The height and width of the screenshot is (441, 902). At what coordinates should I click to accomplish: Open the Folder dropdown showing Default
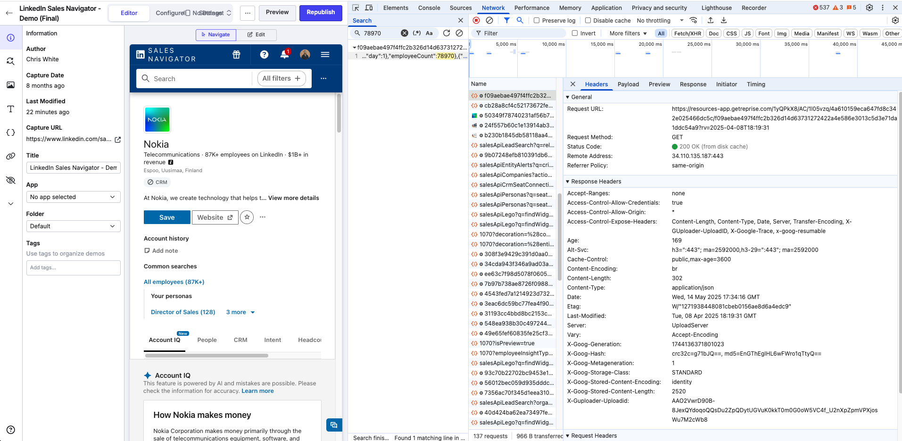tap(73, 226)
